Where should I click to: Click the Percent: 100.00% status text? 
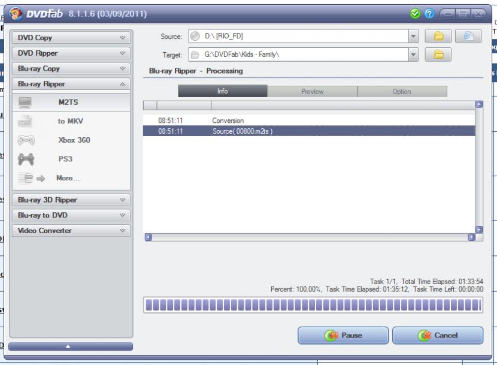coord(296,289)
